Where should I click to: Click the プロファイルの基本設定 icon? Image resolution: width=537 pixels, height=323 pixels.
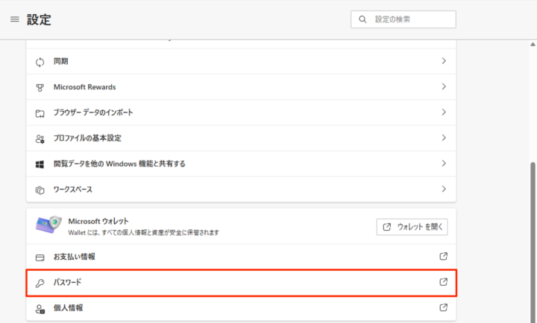click(40, 138)
